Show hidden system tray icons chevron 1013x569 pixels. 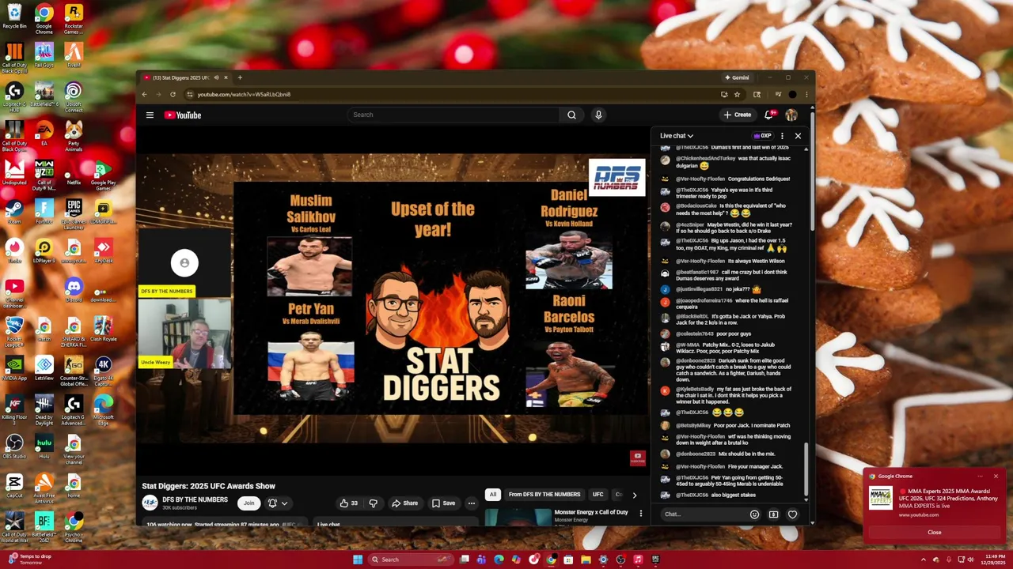[923, 560]
